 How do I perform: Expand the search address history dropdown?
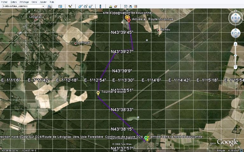(x=43, y=6)
